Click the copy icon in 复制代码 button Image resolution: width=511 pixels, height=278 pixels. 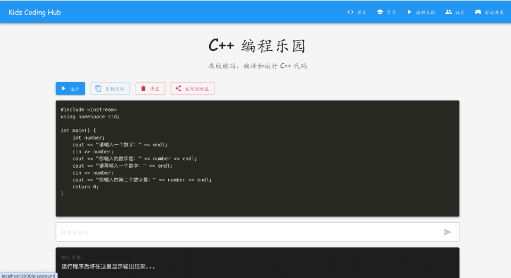98,89
